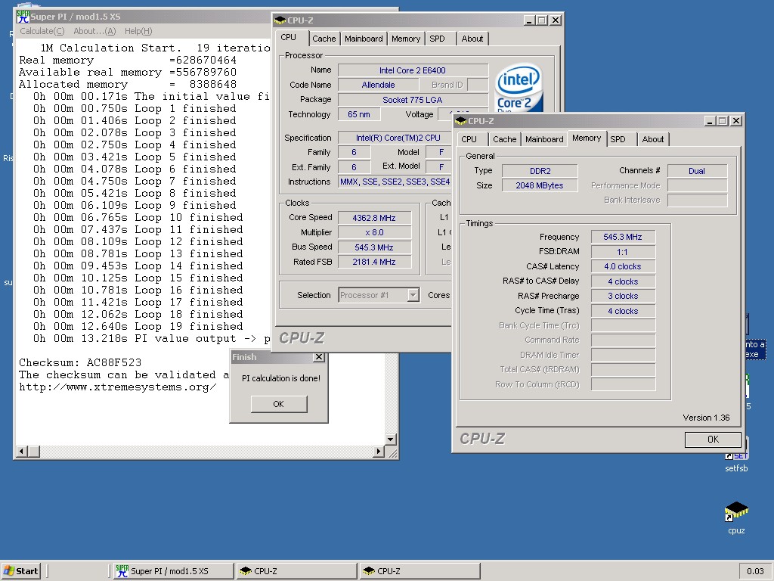Click the memory Type DDR2 field
This screenshot has width=774, height=581.
[540, 171]
